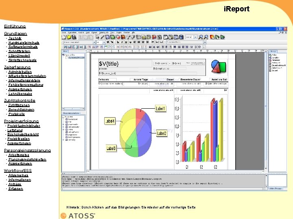Open the Planungsmöglichkeiten link
The width and height of the screenshot is (293, 219).
[x=27, y=159]
